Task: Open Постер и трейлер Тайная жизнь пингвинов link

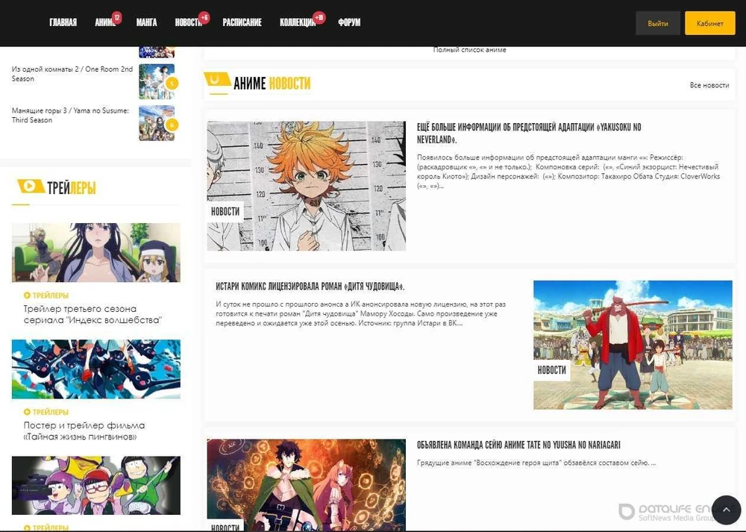Action: tap(84, 431)
